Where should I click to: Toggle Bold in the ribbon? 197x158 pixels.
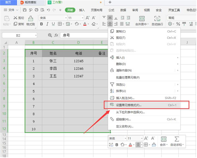click(41, 24)
